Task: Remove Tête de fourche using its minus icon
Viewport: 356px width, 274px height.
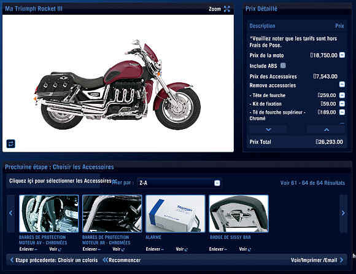Action: point(342,95)
